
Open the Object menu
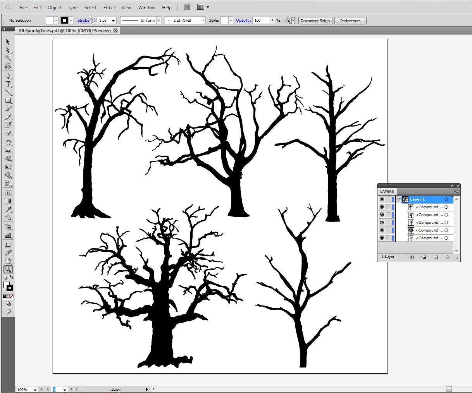54,7
